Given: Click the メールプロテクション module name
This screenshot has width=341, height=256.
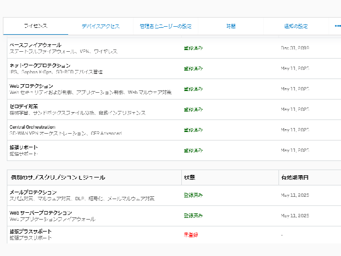Looking at the screenshot, I should [33, 192].
